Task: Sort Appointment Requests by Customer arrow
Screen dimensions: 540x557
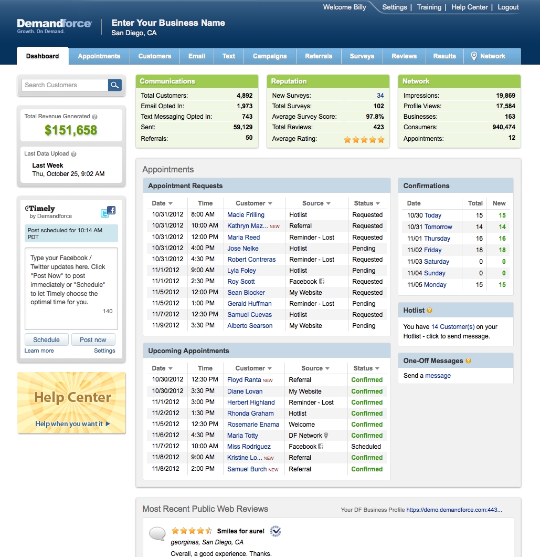Action: click(x=270, y=203)
